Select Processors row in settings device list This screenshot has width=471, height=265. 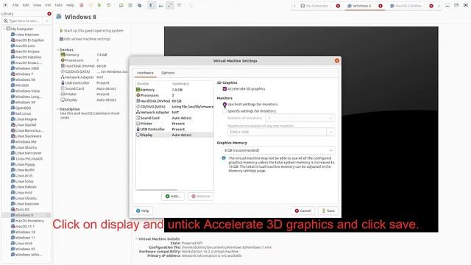[x=174, y=95]
